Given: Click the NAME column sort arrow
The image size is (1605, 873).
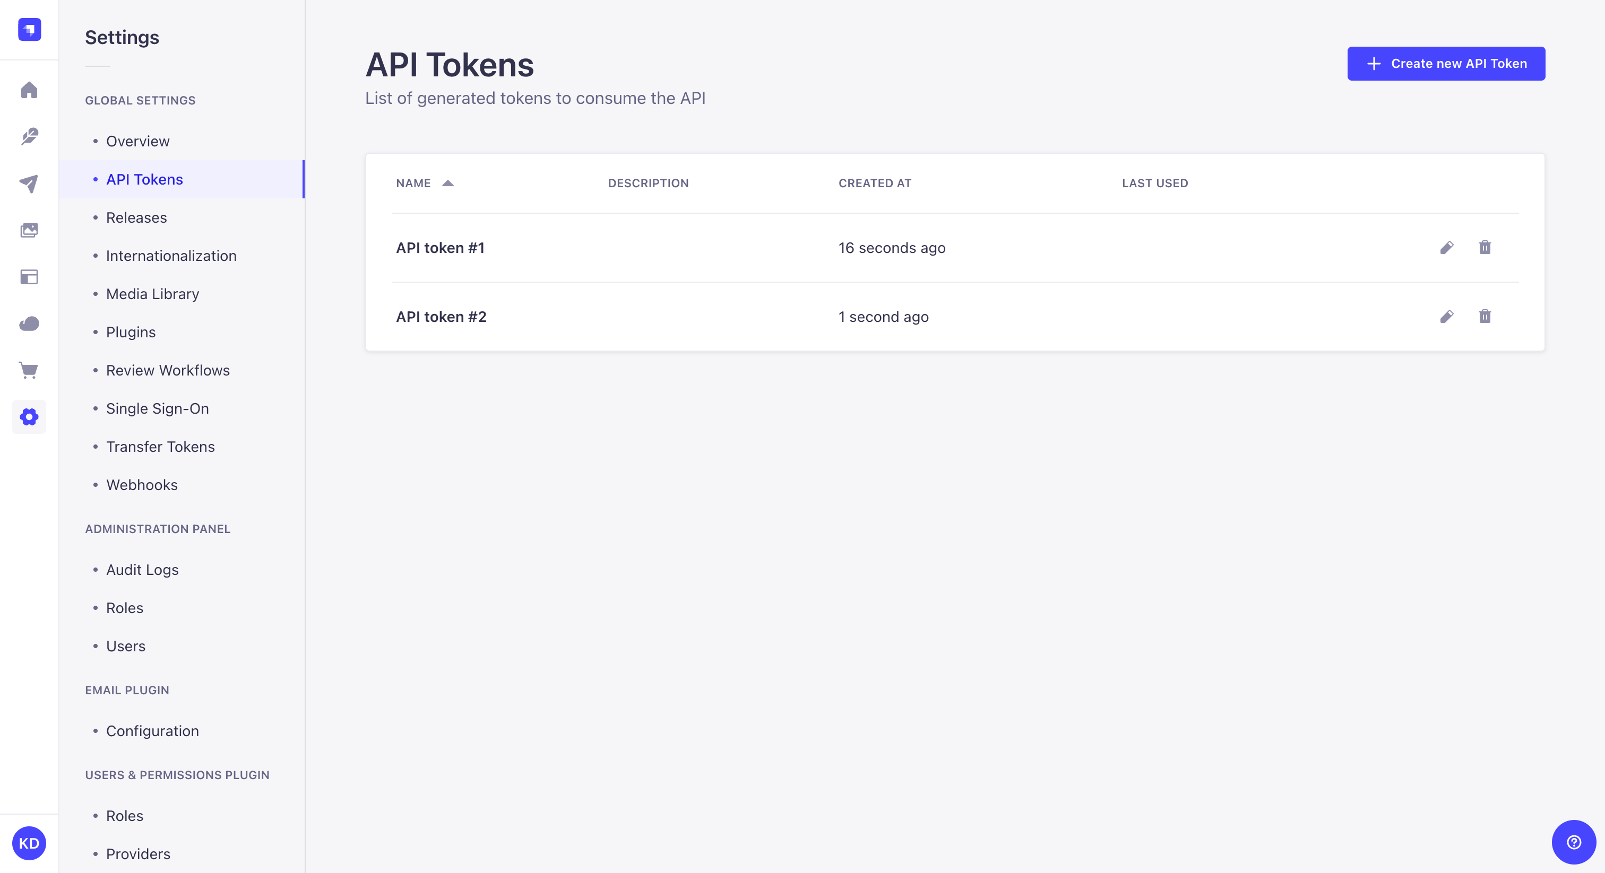Looking at the screenshot, I should click(x=447, y=183).
